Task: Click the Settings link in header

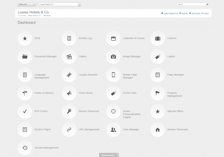Action: pos(184,13)
